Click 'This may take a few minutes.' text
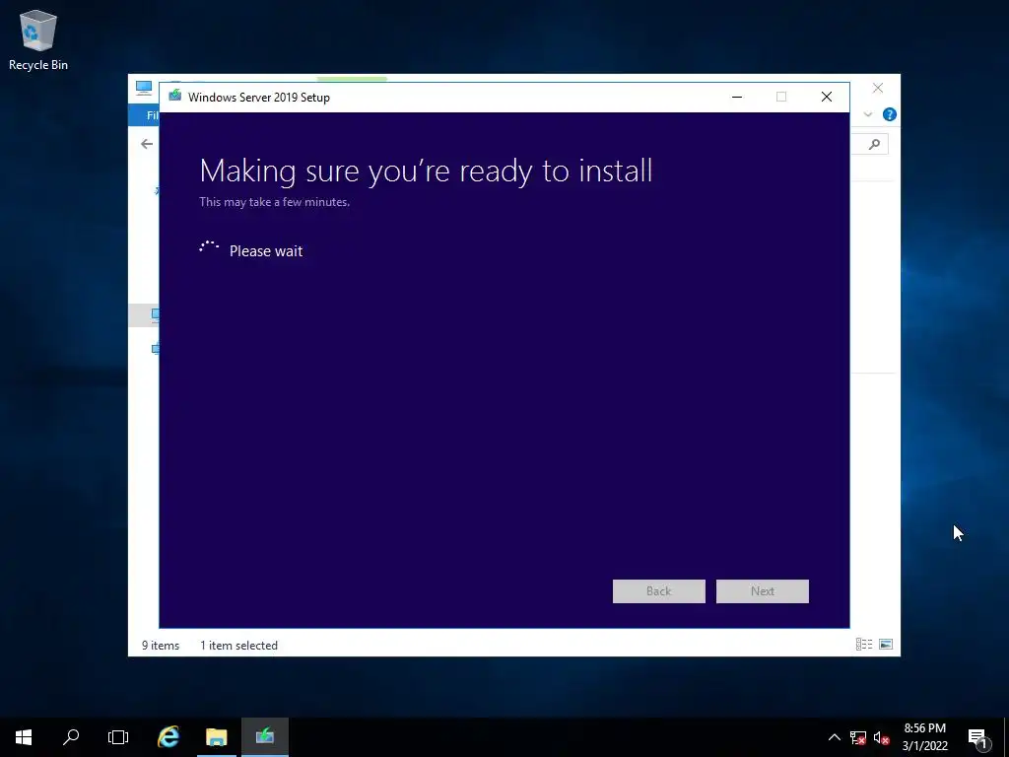Image resolution: width=1009 pixels, height=757 pixels. [275, 202]
